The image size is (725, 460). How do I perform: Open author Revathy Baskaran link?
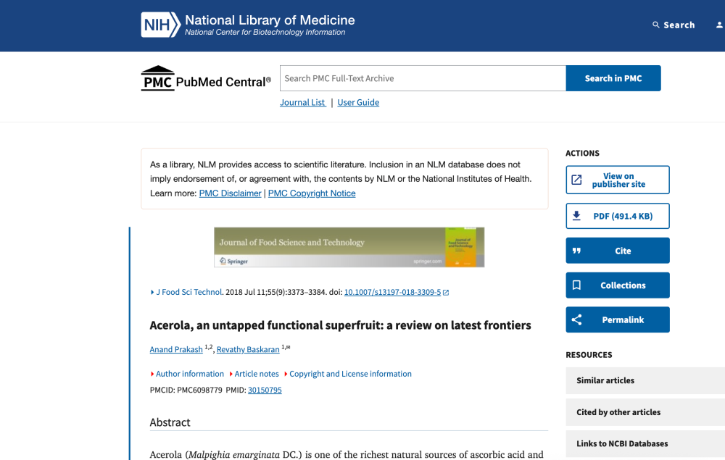point(248,350)
